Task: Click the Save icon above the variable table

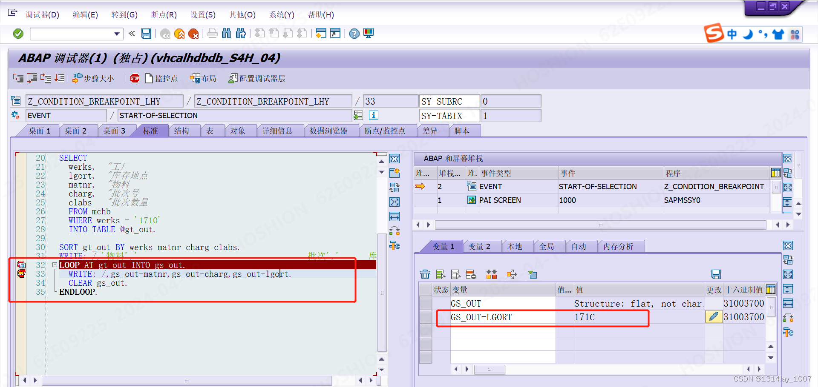Action: [x=716, y=274]
